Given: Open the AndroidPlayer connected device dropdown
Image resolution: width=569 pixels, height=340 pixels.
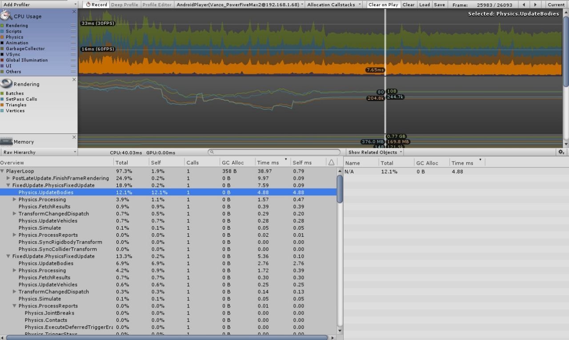Looking at the screenshot, I should [240, 4].
